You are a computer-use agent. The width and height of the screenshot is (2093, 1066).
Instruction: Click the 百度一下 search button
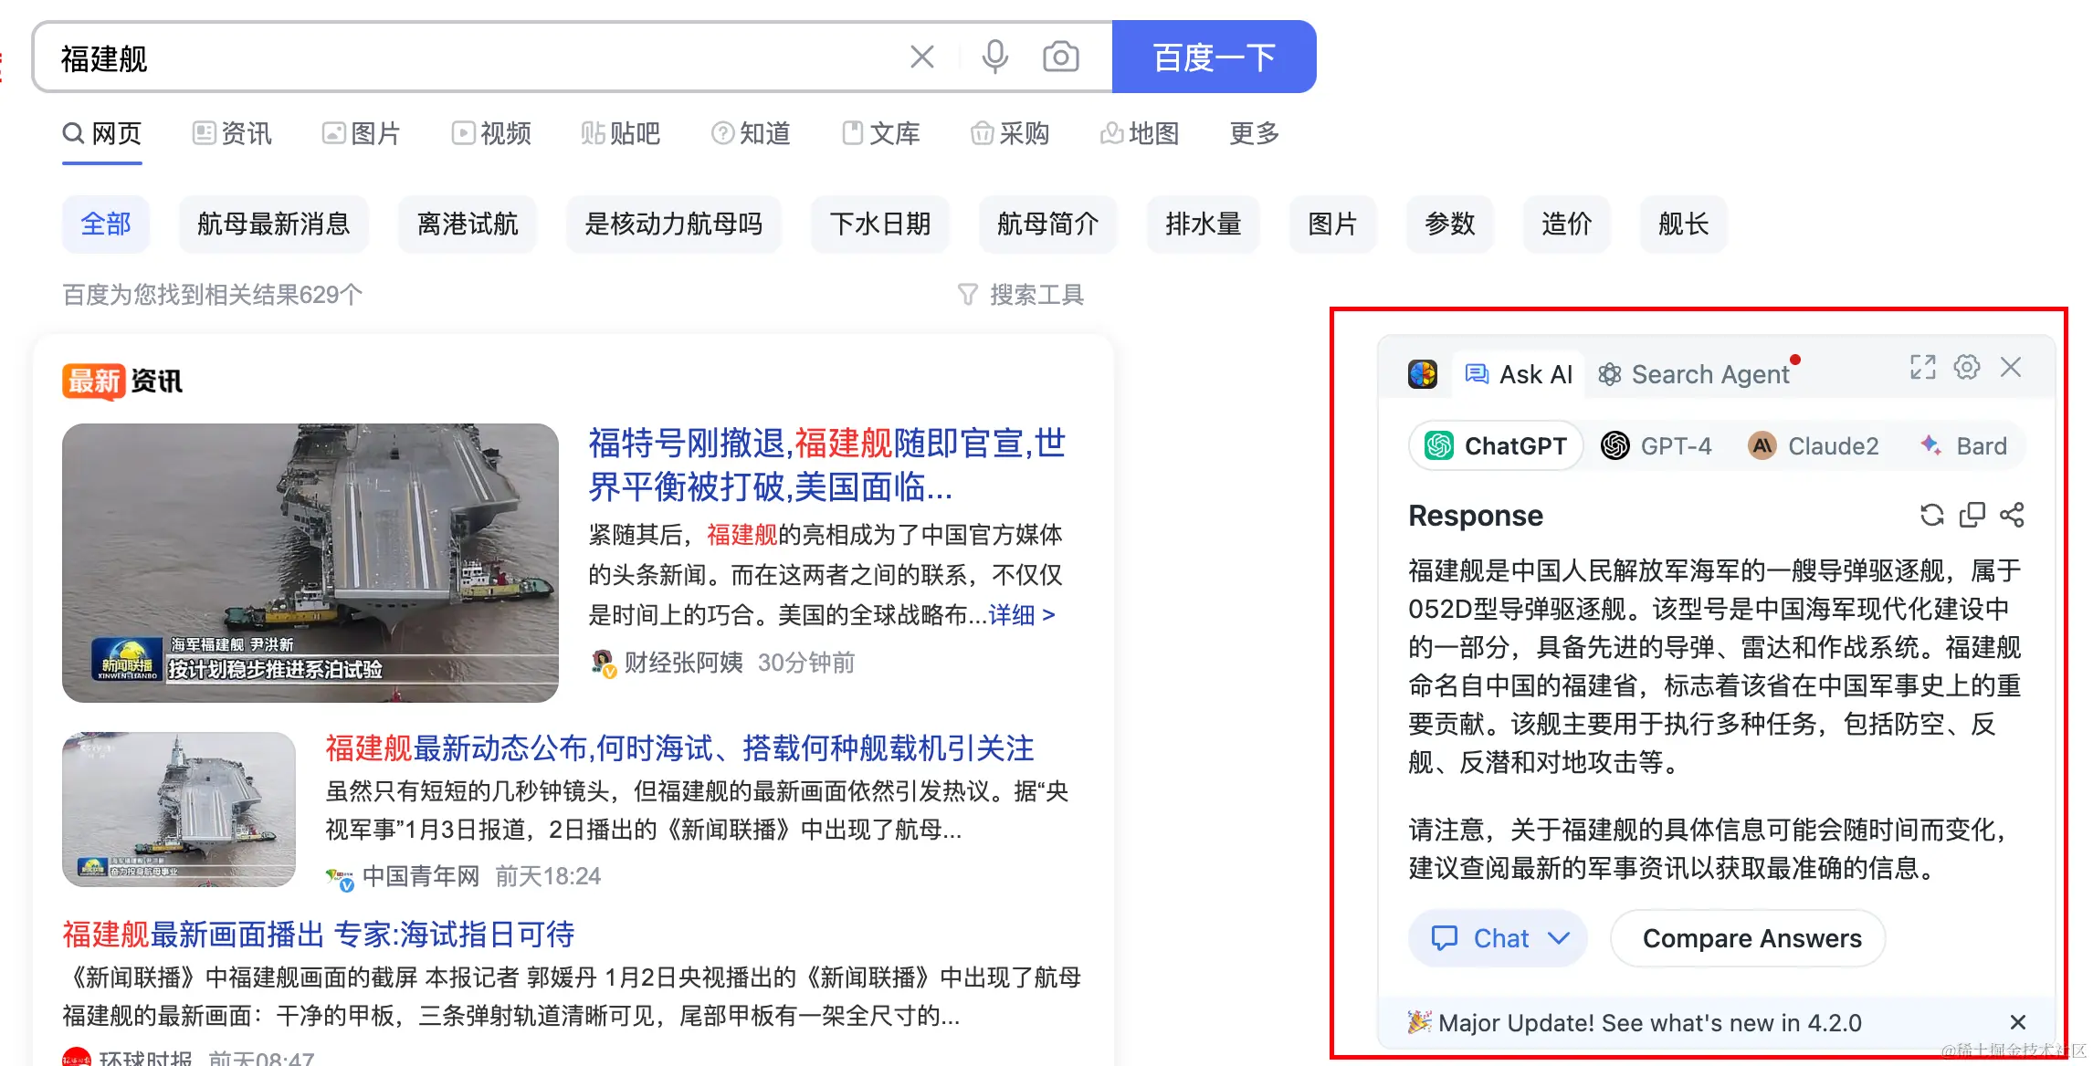click(1214, 57)
